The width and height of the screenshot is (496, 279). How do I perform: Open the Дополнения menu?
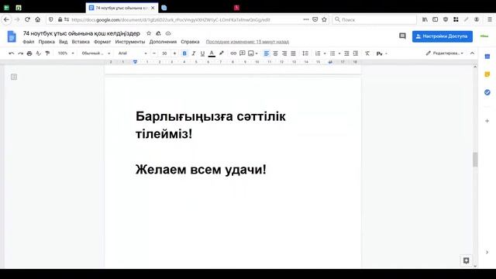163,42
